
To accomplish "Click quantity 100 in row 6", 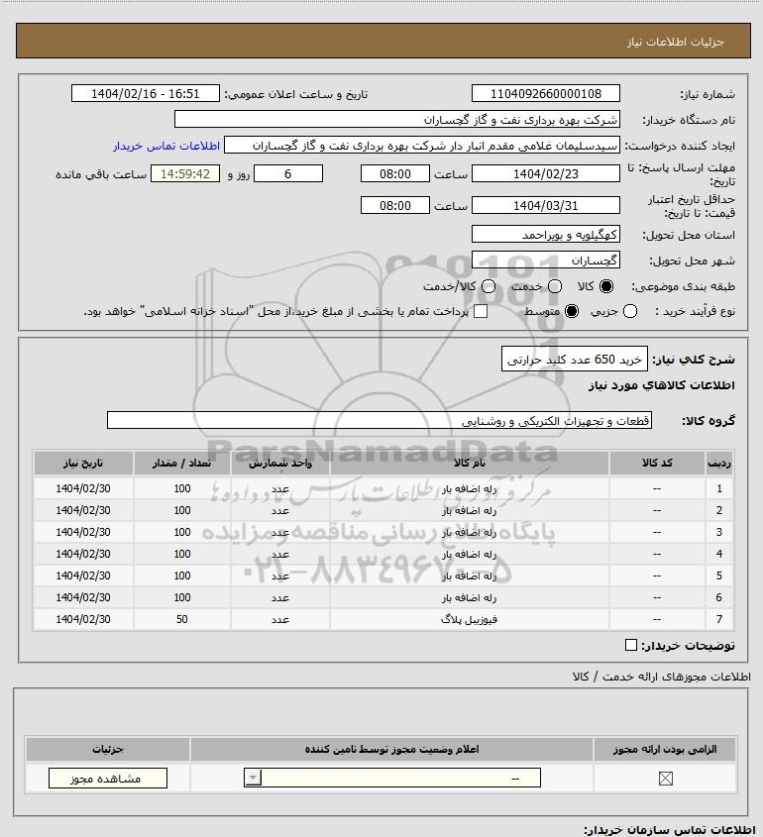I will point(182,597).
